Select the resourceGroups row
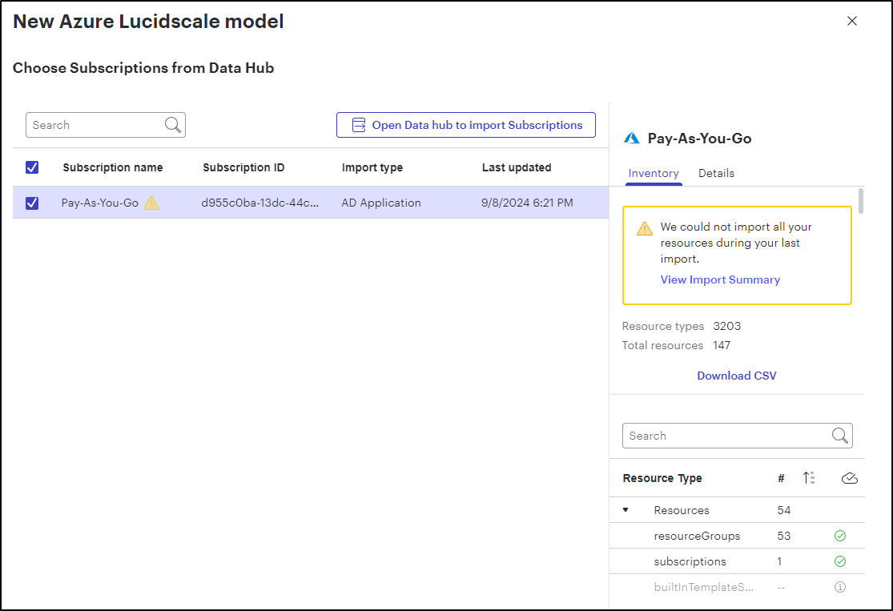This screenshot has width=893, height=611. coord(737,536)
